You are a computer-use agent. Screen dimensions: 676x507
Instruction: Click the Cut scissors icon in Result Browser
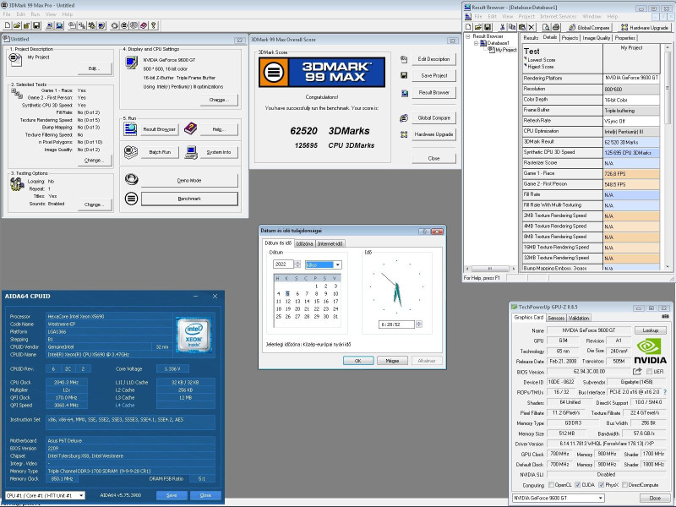pyautogui.click(x=502, y=27)
